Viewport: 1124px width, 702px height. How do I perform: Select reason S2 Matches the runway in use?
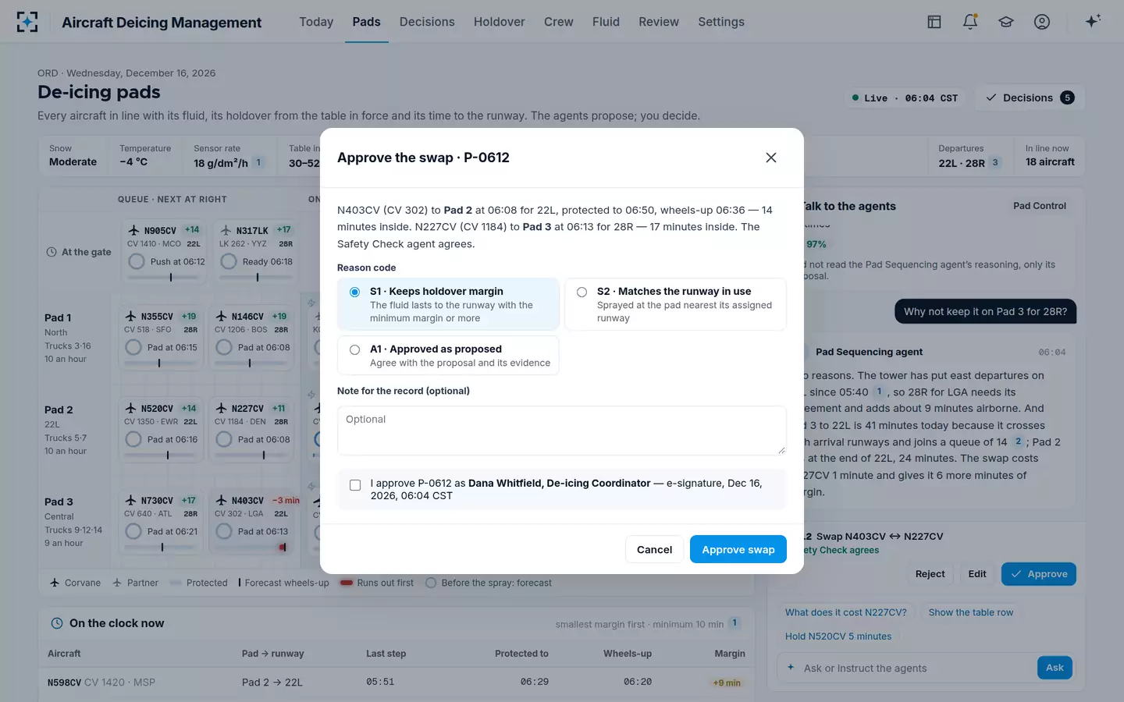[675, 304]
